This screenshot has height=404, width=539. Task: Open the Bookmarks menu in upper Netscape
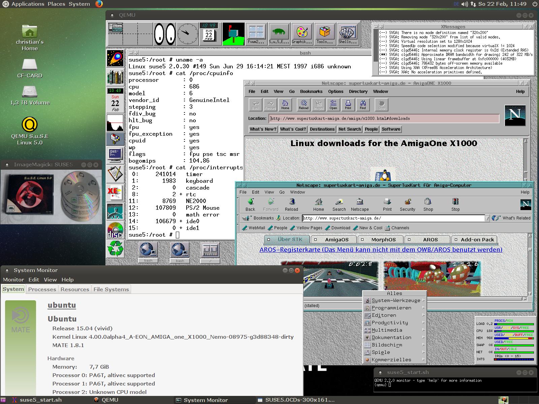tap(311, 91)
